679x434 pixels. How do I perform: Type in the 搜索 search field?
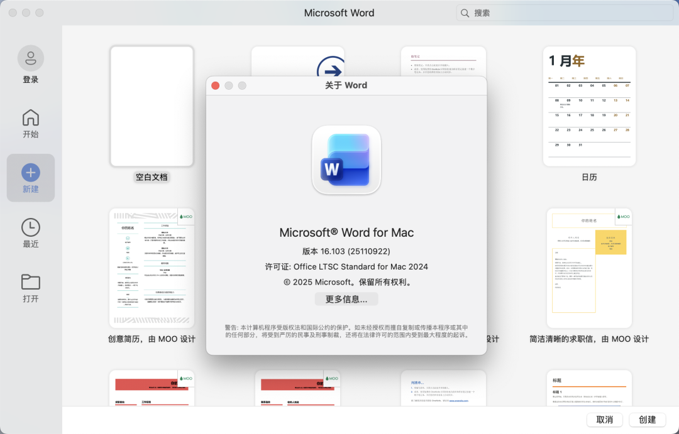[x=566, y=13]
